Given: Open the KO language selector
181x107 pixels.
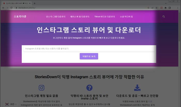Looking at the screenshot, I should pos(11,104).
